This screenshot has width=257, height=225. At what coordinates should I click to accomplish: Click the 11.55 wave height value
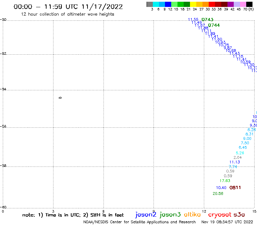193,19
